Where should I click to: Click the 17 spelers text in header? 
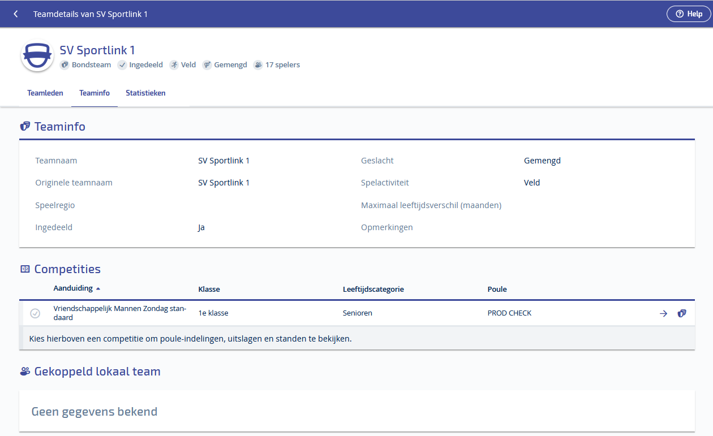tap(282, 65)
